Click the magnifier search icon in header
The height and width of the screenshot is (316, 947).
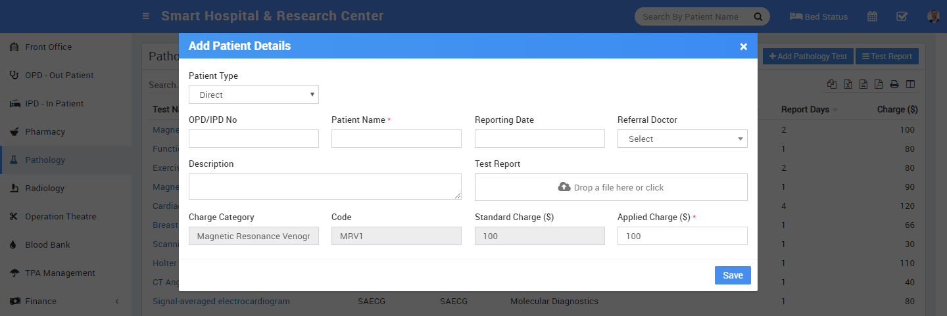click(758, 16)
